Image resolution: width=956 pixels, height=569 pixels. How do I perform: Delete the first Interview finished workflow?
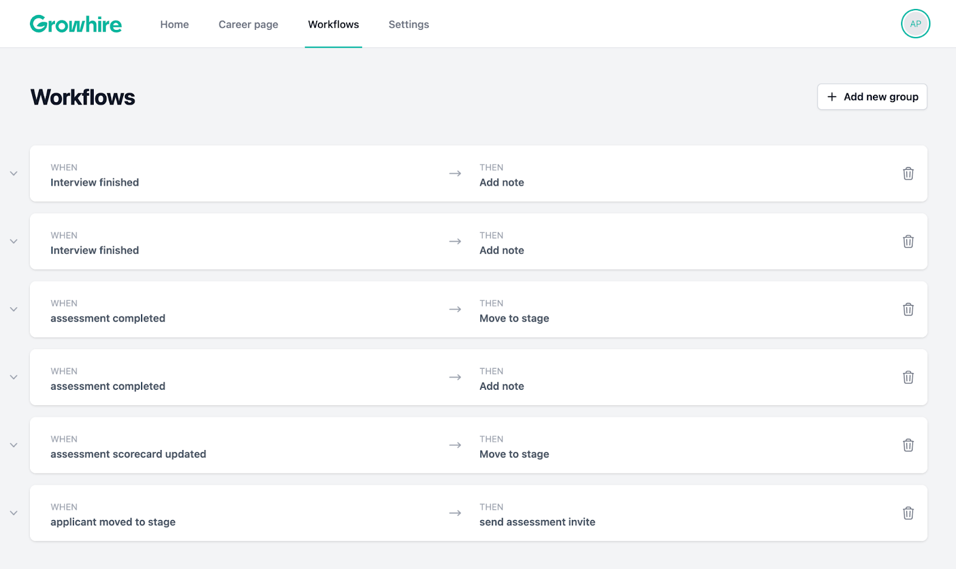(908, 173)
